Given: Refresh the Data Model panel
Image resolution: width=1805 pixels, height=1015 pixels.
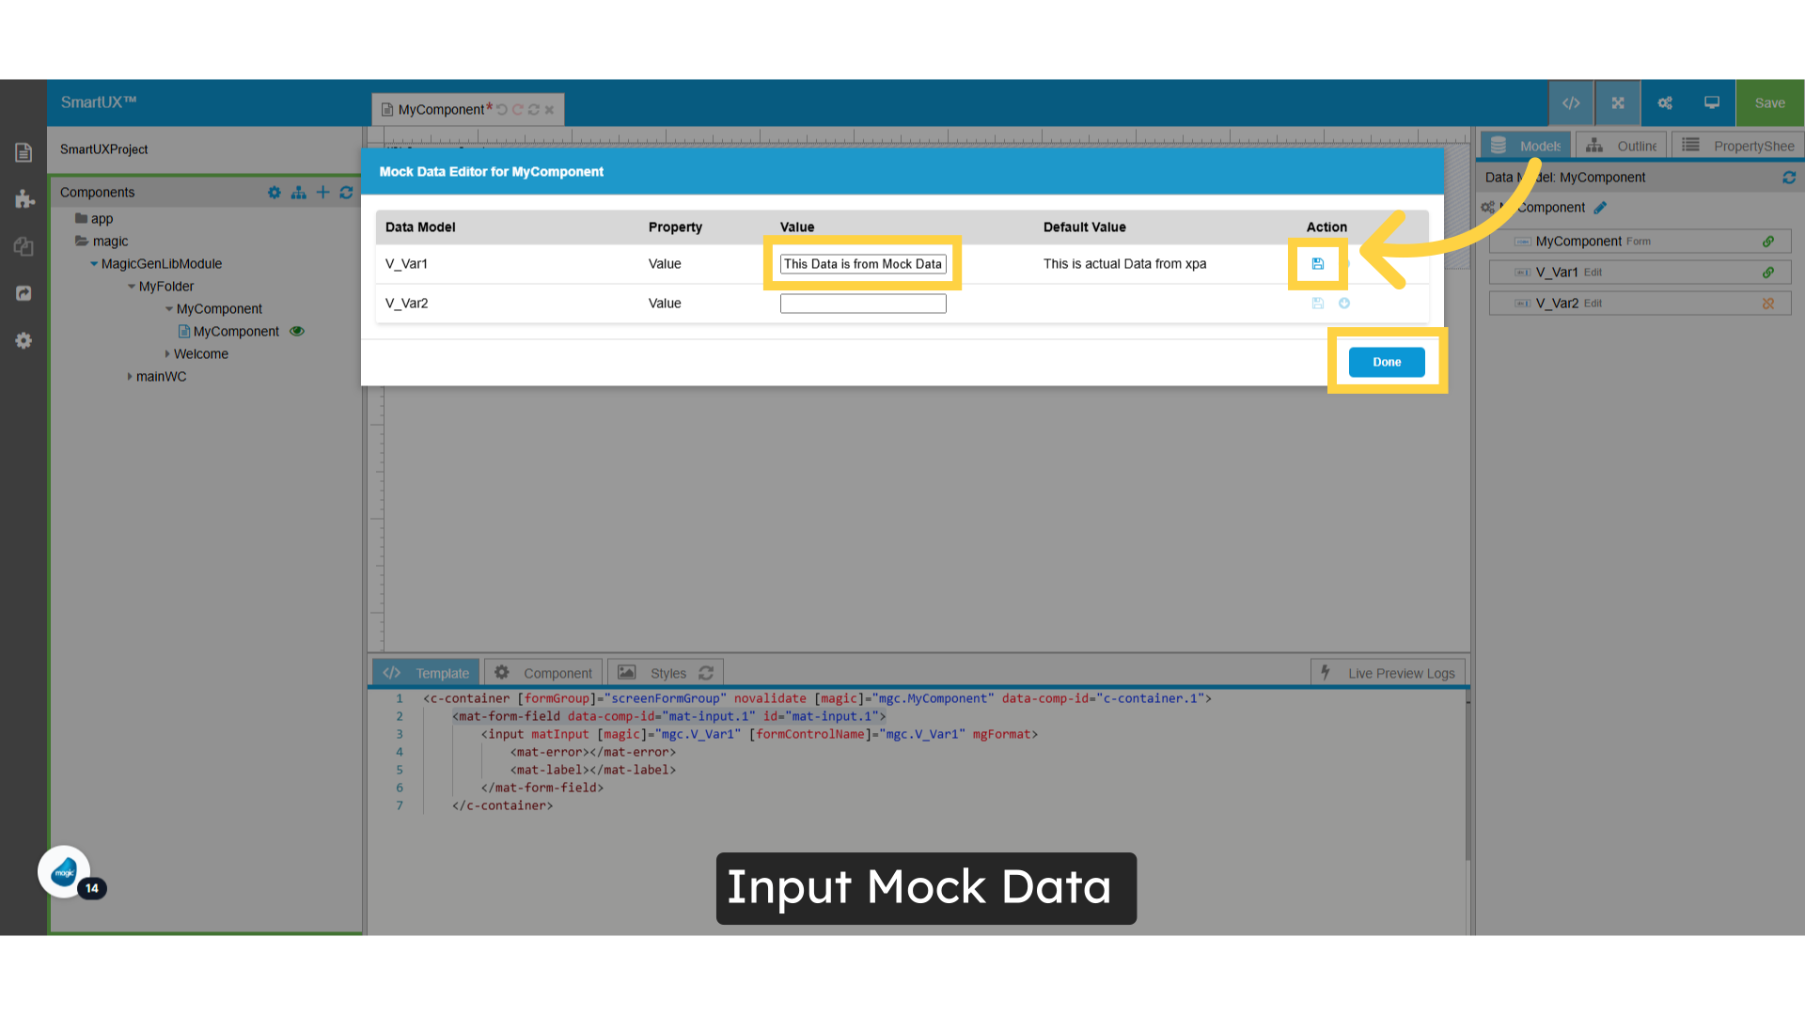Looking at the screenshot, I should click(1790, 178).
